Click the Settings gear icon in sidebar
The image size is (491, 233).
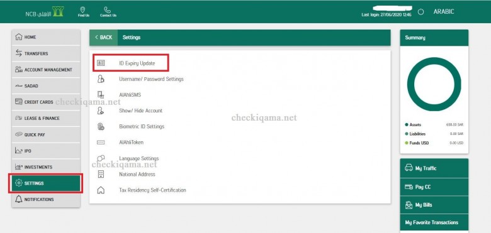pos(19,183)
